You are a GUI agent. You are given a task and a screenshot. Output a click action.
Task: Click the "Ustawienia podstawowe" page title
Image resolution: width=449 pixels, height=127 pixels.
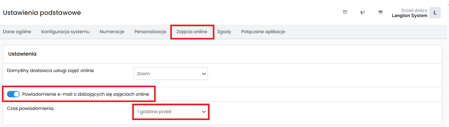pos(42,13)
